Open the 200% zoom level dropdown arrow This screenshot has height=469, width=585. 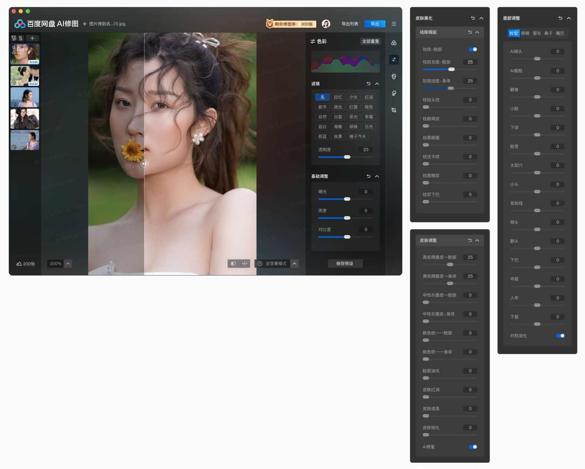[68, 263]
